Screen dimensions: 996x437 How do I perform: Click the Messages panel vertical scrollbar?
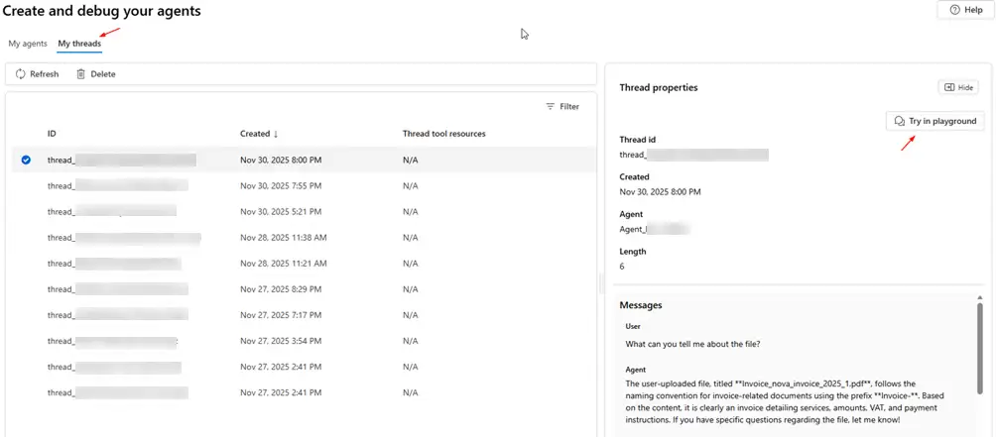(x=980, y=337)
